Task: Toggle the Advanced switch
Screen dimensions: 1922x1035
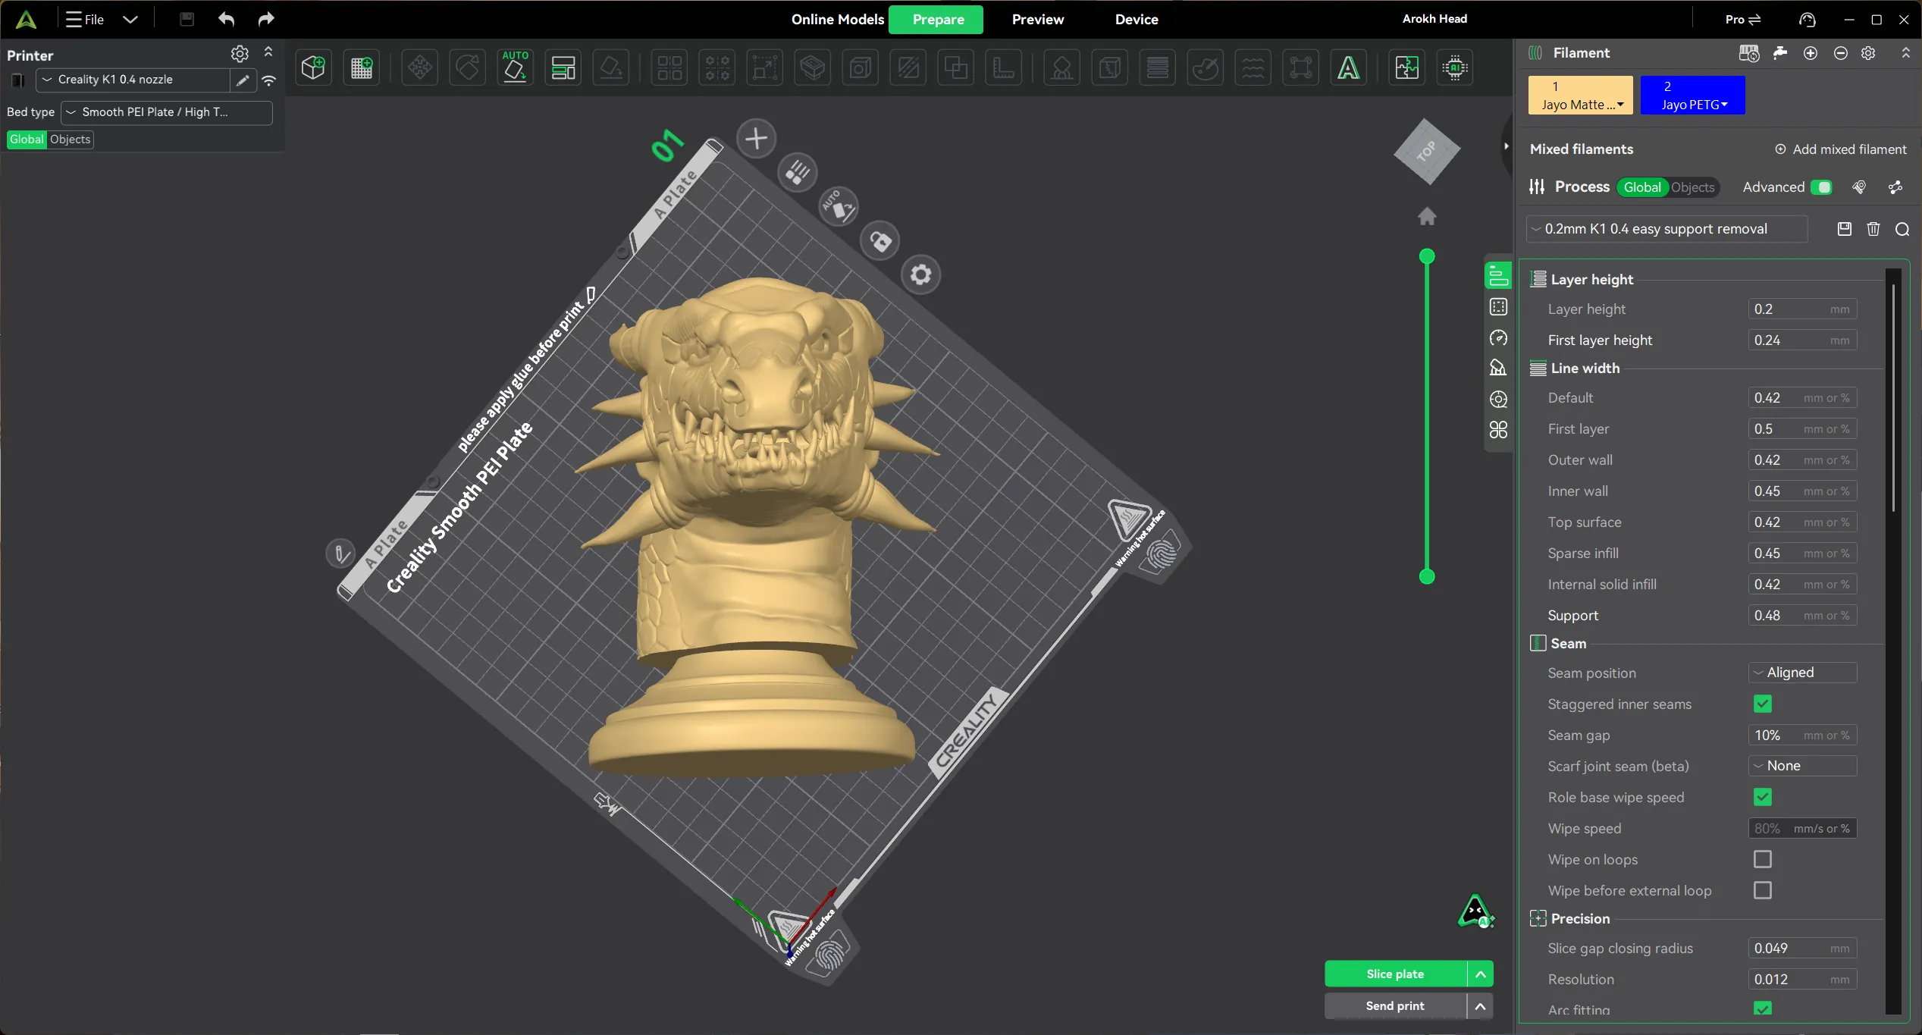Action: 1821,187
